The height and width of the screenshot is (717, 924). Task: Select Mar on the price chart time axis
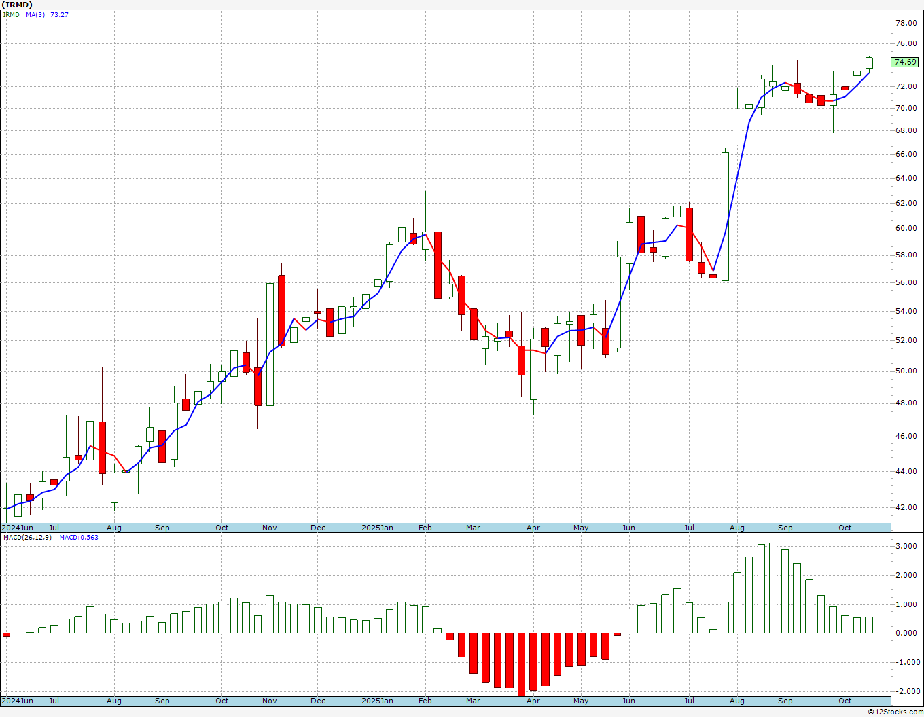tap(473, 528)
